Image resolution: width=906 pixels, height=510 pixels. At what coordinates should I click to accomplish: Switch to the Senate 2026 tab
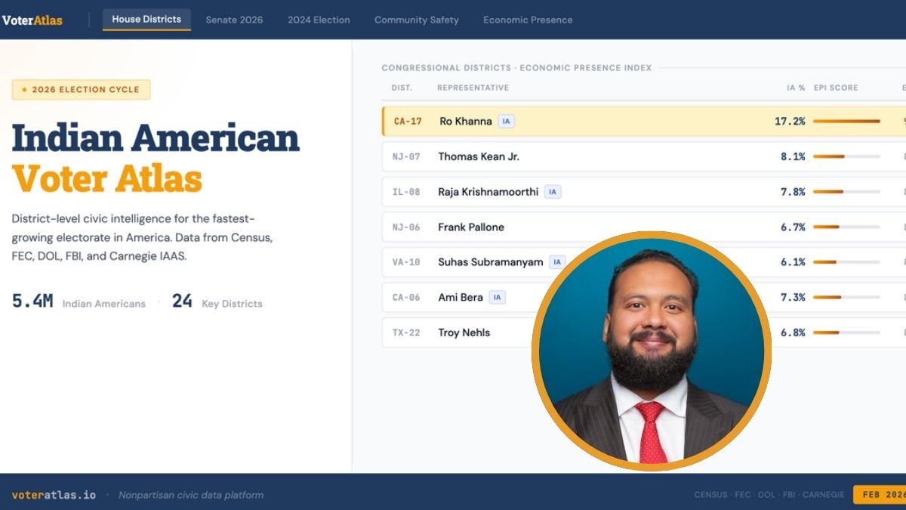pyautogui.click(x=234, y=20)
